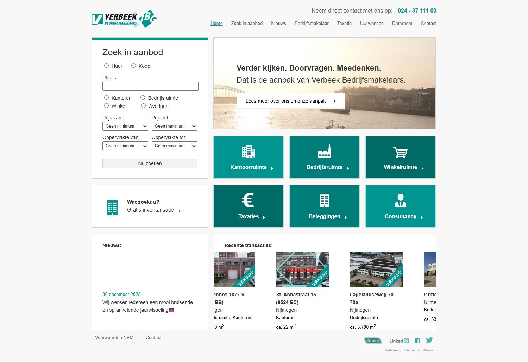This screenshot has height=362, width=528.
Task: Open the Dataroom navigation item
Action: (x=402, y=23)
